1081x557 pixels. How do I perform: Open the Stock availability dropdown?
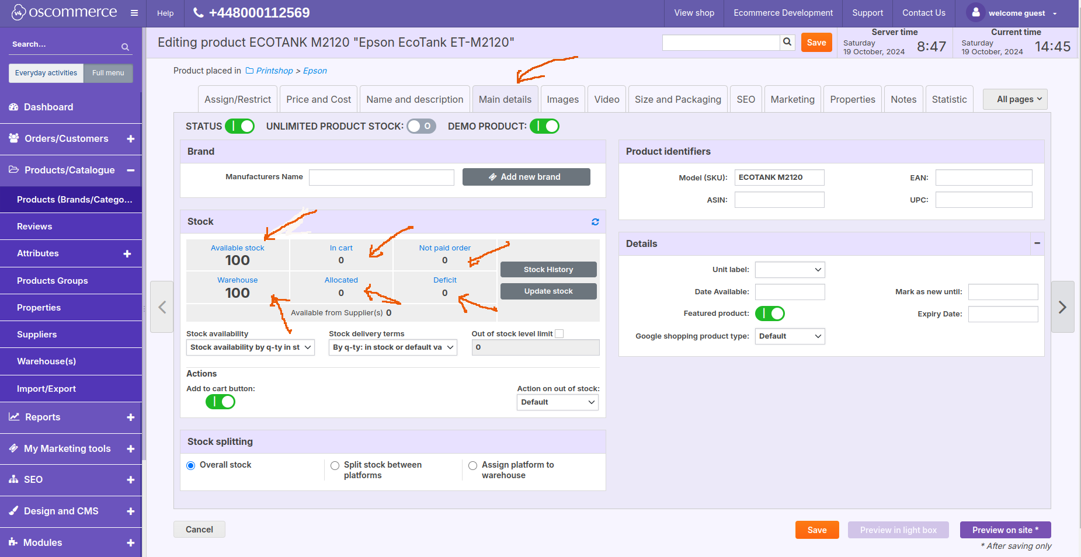(x=251, y=347)
